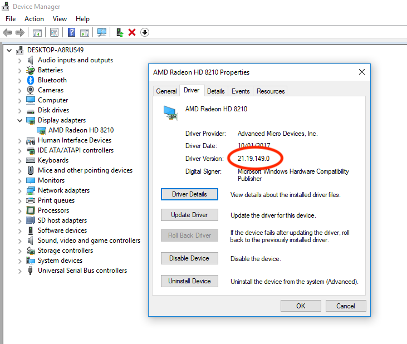This screenshot has width=407, height=344.
Task: Click the action pane toolbar icon beside the Help icon
Action: click(85, 33)
